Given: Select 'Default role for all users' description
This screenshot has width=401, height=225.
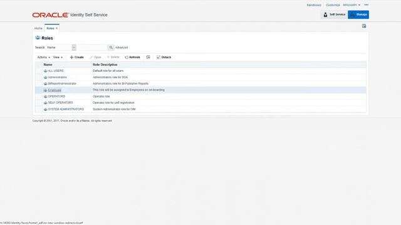Looking at the screenshot, I should (x=108, y=71).
